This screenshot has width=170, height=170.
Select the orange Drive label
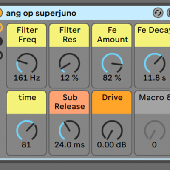click(112, 102)
